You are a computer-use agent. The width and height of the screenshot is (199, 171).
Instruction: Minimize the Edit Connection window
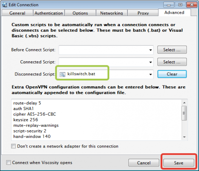[x=169, y=5]
